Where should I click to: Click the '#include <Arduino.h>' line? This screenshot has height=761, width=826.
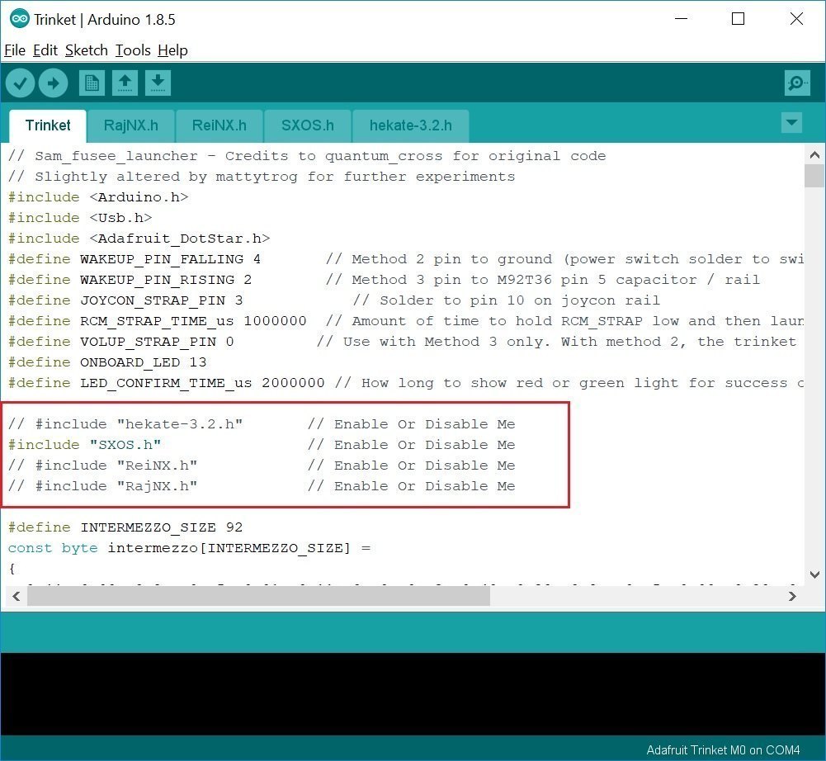pos(98,197)
